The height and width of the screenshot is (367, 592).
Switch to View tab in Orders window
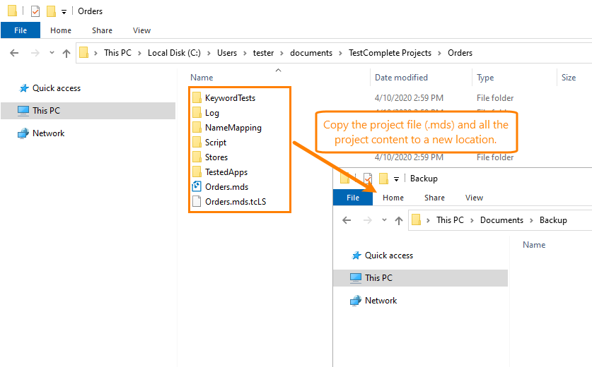click(x=141, y=30)
